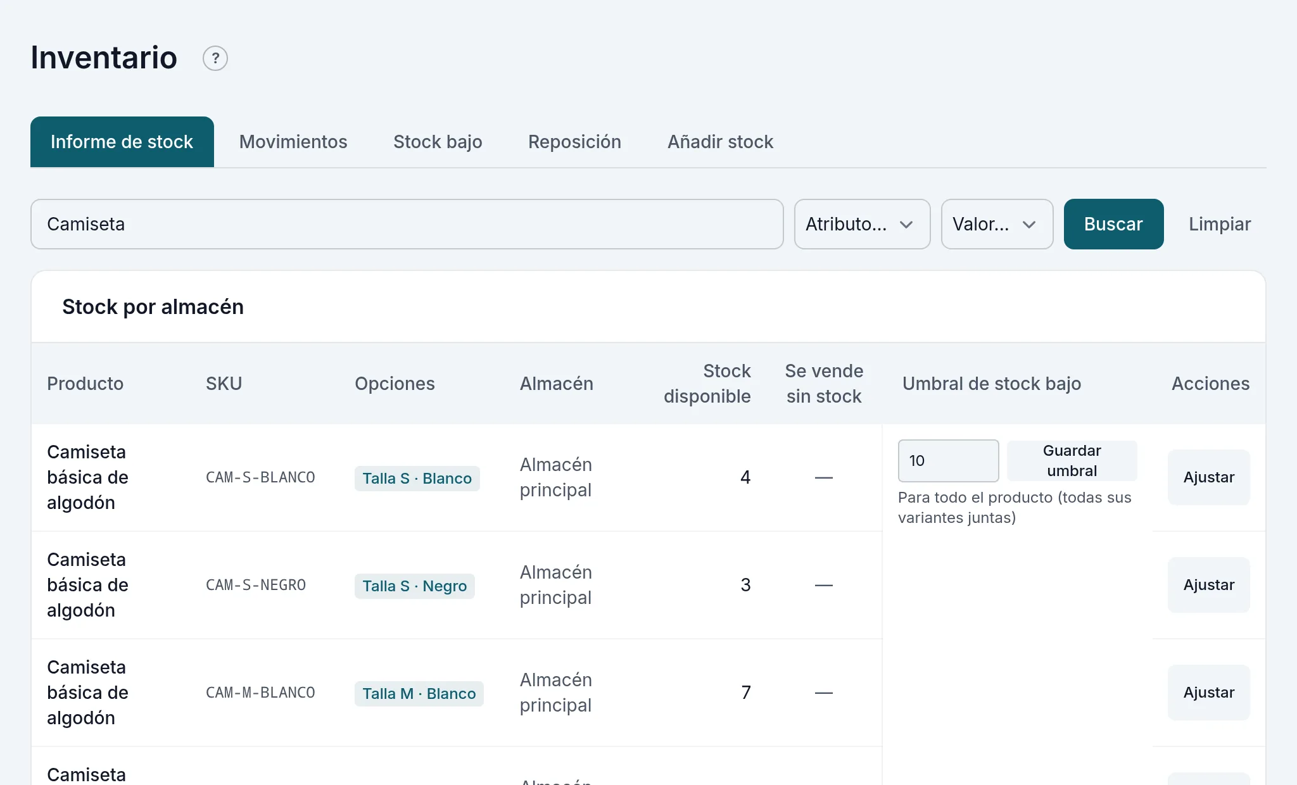The height and width of the screenshot is (785, 1297).
Task: Click the Talla S · Blanco option tag
Action: (417, 479)
